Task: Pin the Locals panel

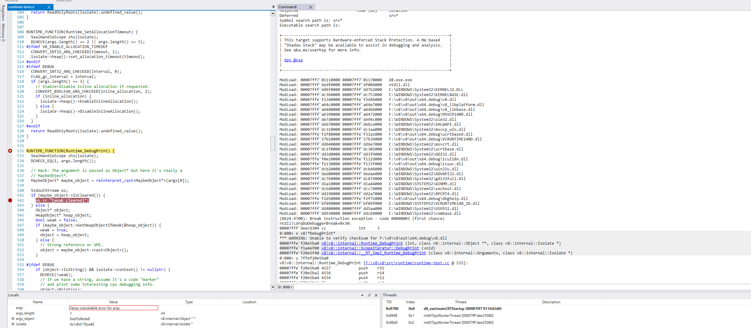Action: (x=369, y=295)
